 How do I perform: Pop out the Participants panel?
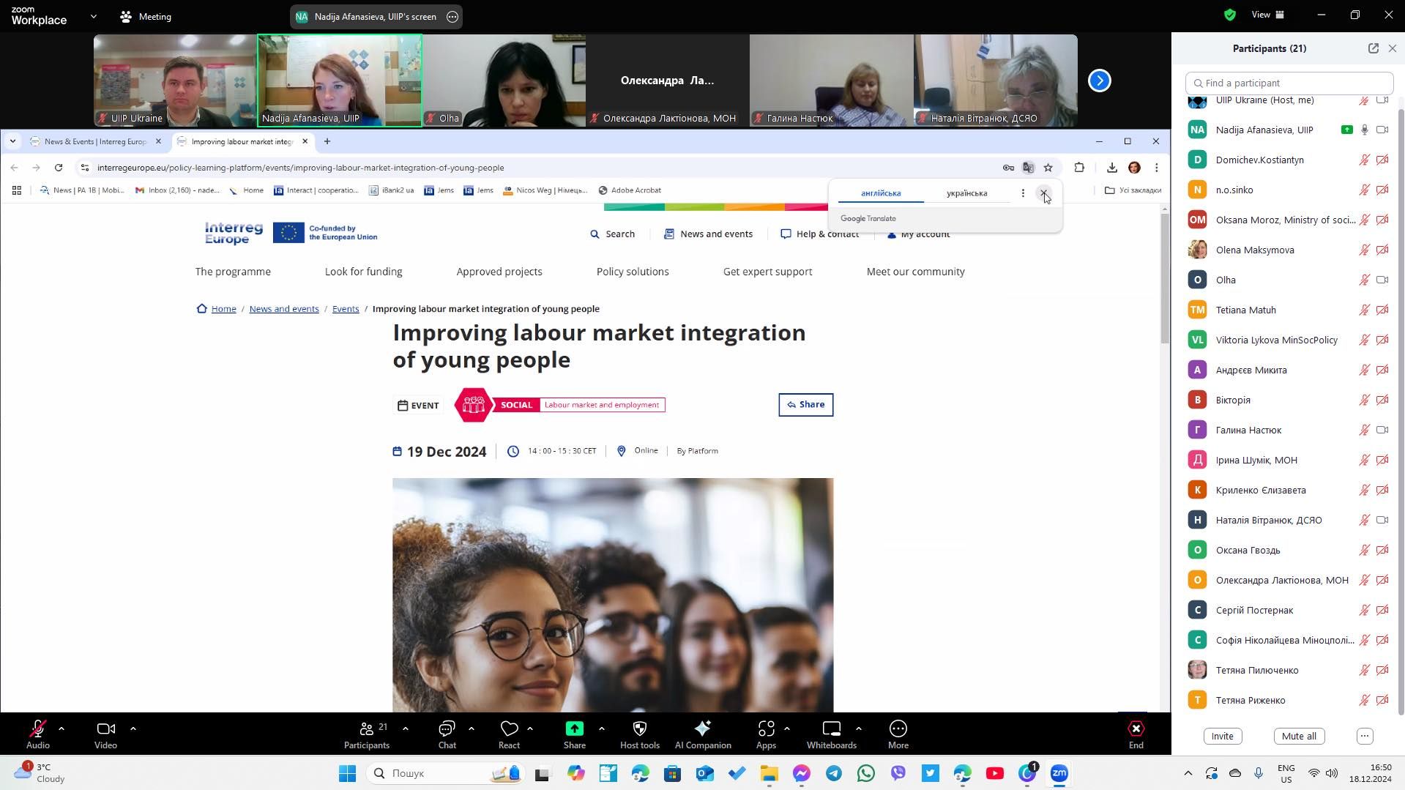click(1373, 48)
